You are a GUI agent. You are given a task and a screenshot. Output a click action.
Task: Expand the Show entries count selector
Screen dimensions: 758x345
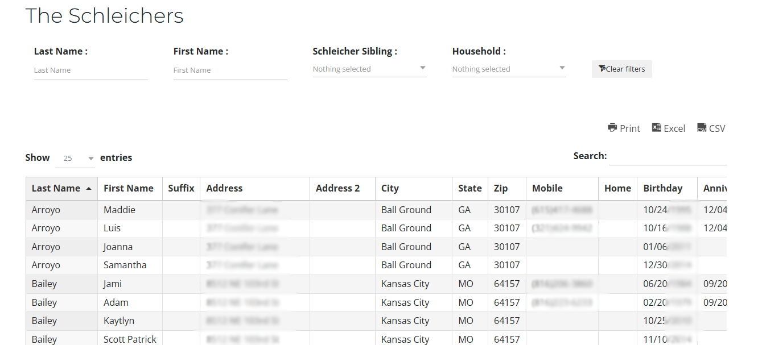(x=75, y=158)
